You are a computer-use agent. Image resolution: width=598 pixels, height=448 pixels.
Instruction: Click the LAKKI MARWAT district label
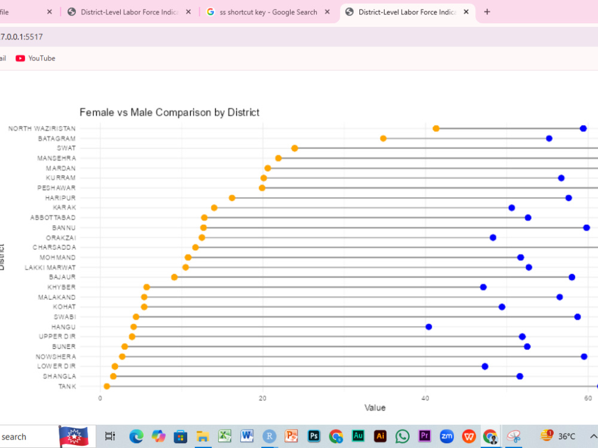[x=50, y=268]
